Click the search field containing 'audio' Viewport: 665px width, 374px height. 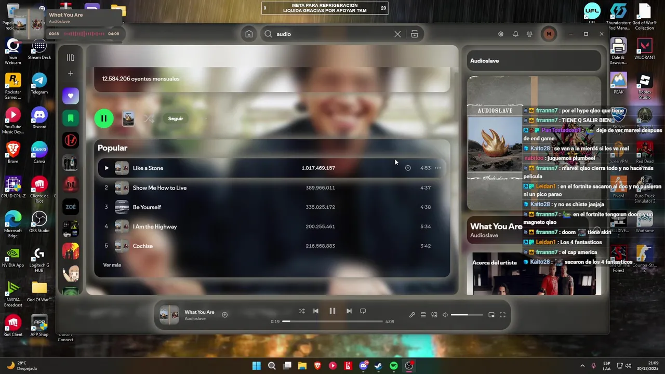[x=332, y=34]
